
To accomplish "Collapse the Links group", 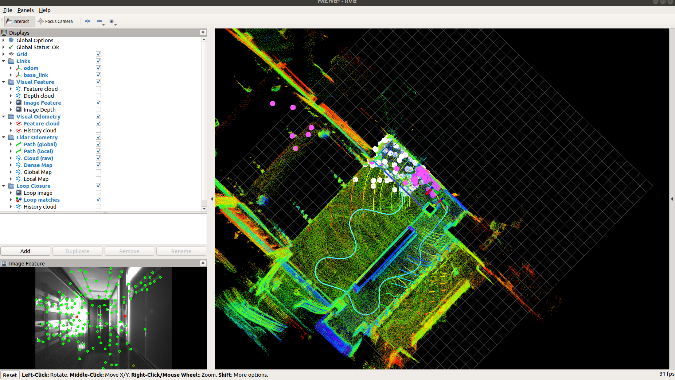I will (4, 61).
